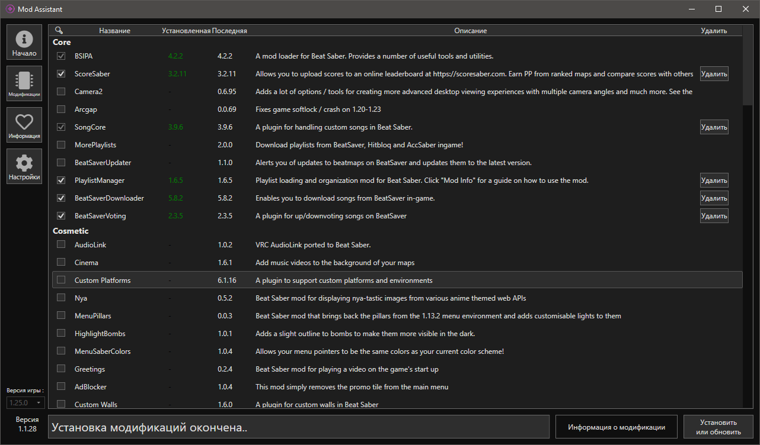Open the game version 1.25.0 dropdown
Screen dimensions: 760x445
[x=25, y=402]
